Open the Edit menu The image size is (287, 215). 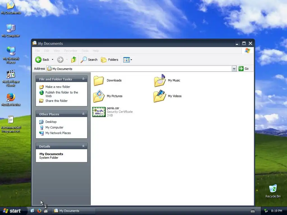point(47,51)
